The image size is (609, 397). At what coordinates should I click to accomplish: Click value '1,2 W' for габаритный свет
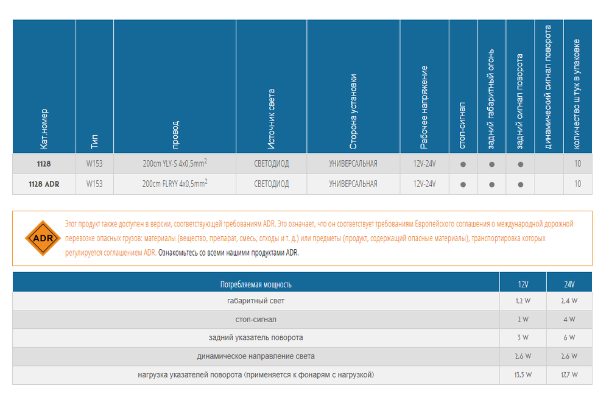pos(523,301)
